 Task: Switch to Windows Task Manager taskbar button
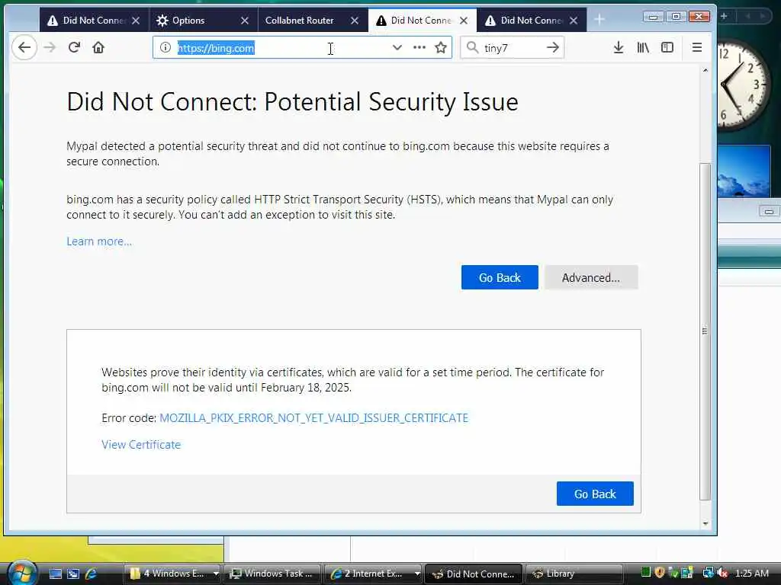click(x=272, y=574)
